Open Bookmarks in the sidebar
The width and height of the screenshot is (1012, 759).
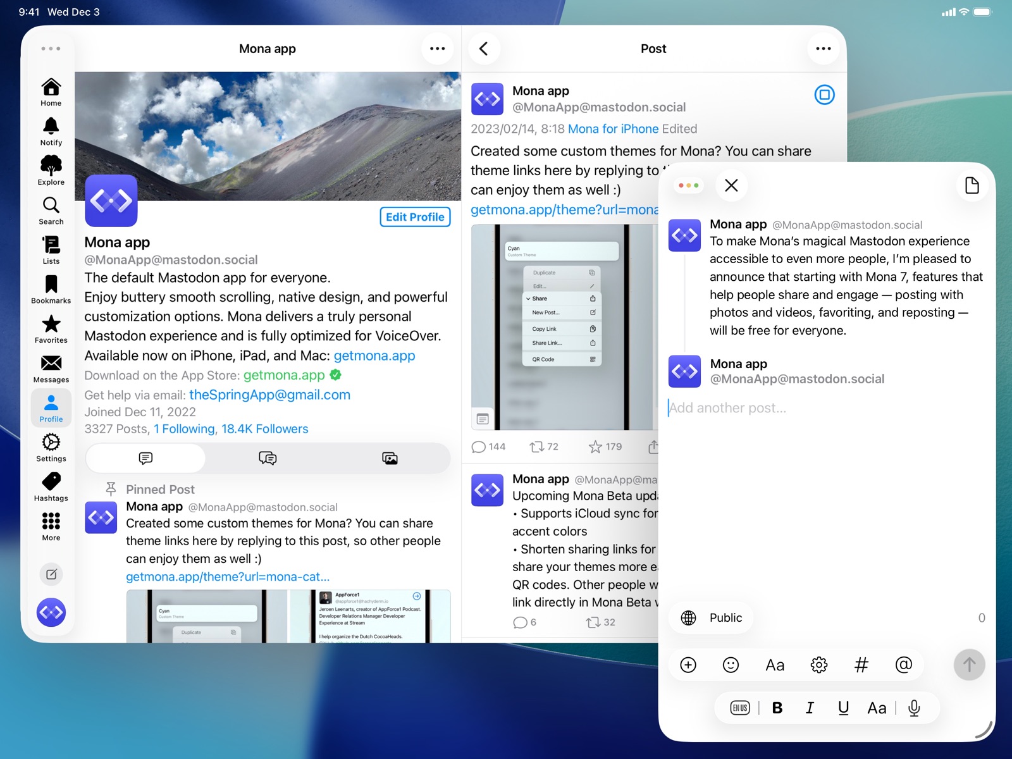pos(51,290)
